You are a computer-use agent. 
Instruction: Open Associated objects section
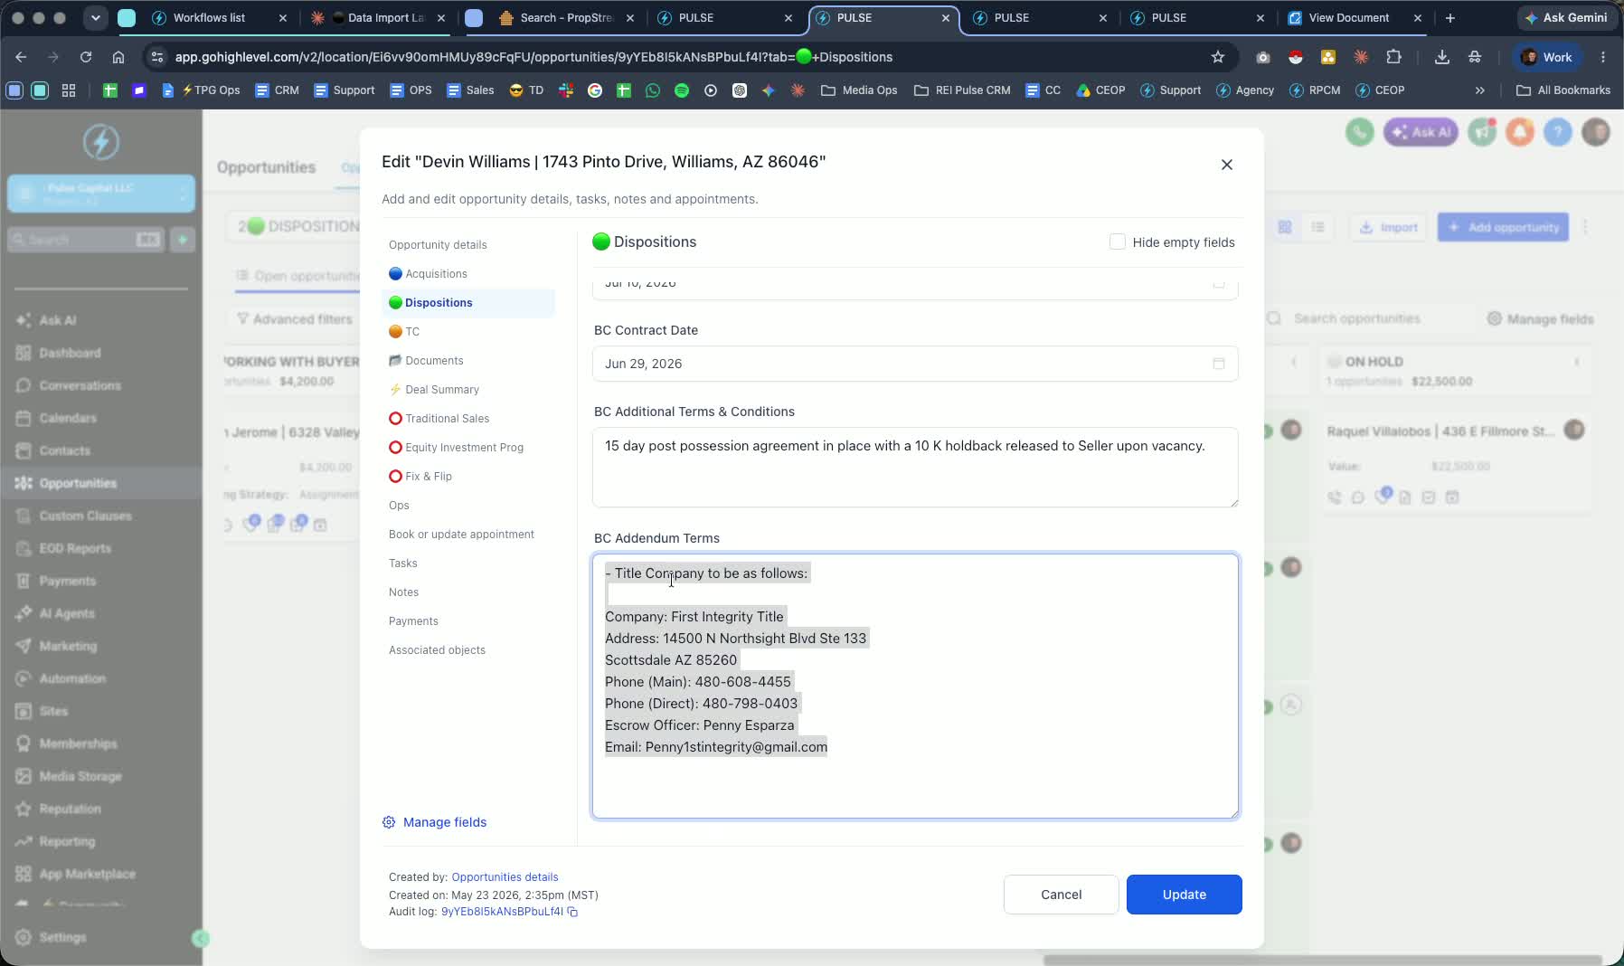(x=437, y=650)
